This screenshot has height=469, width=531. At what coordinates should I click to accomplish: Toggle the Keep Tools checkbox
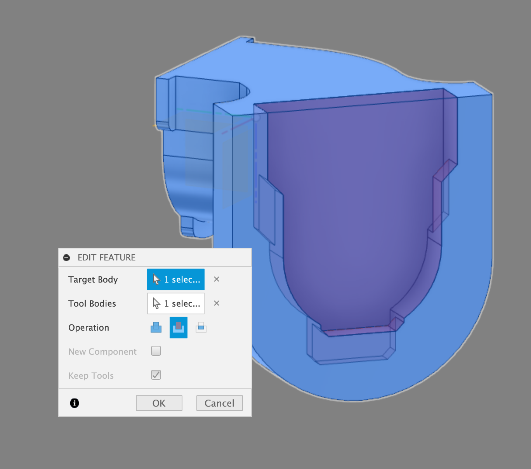(x=156, y=375)
